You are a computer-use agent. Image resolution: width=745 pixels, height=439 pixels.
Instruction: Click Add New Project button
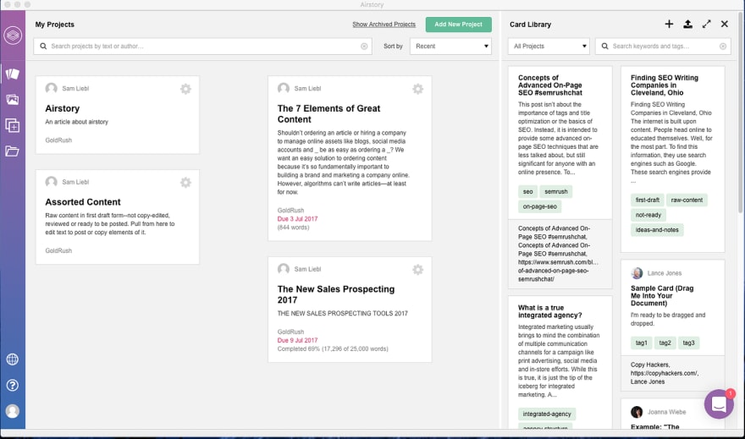(x=459, y=25)
